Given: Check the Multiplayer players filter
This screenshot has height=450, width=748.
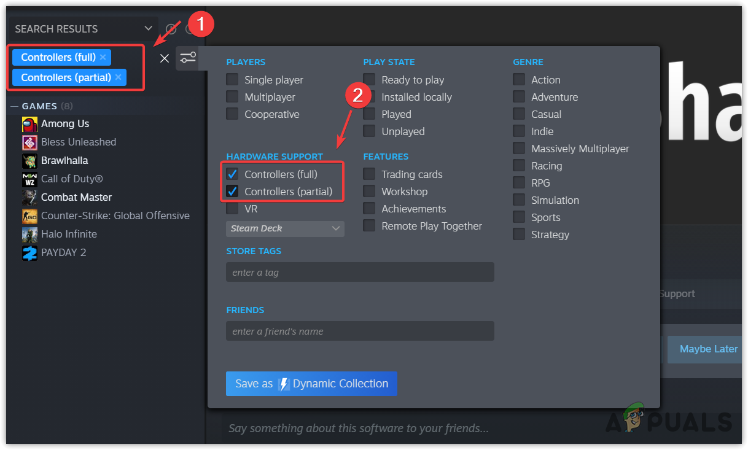Looking at the screenshot, I should tap(232, 97).
